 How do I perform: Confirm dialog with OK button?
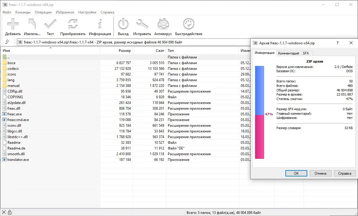(x=296, y=173)
